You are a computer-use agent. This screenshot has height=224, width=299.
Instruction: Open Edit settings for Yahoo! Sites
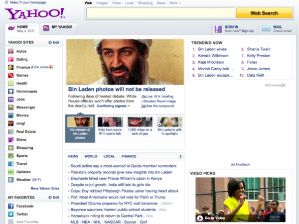point(54,43)
